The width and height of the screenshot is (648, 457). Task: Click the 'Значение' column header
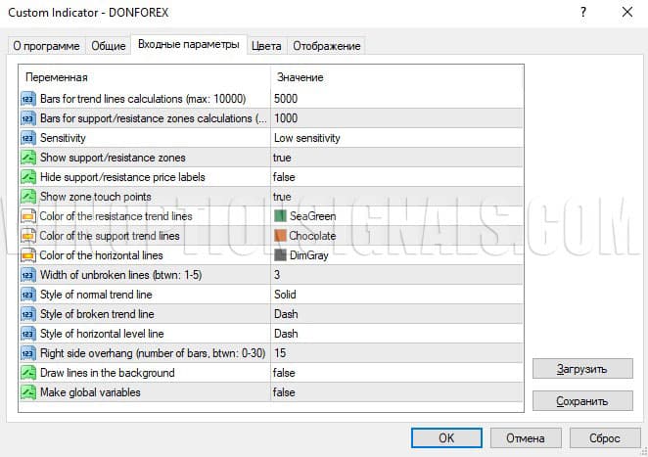[x=301, y=77]
